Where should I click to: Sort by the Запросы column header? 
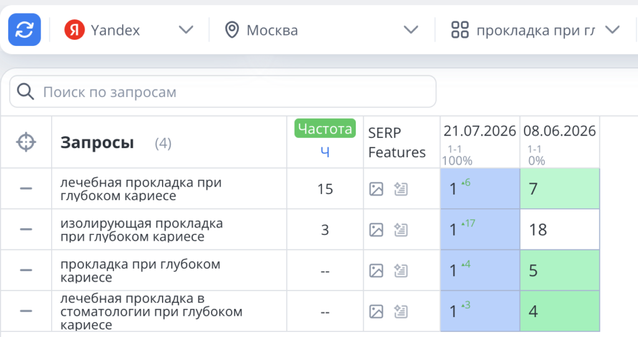coord(97,143)
